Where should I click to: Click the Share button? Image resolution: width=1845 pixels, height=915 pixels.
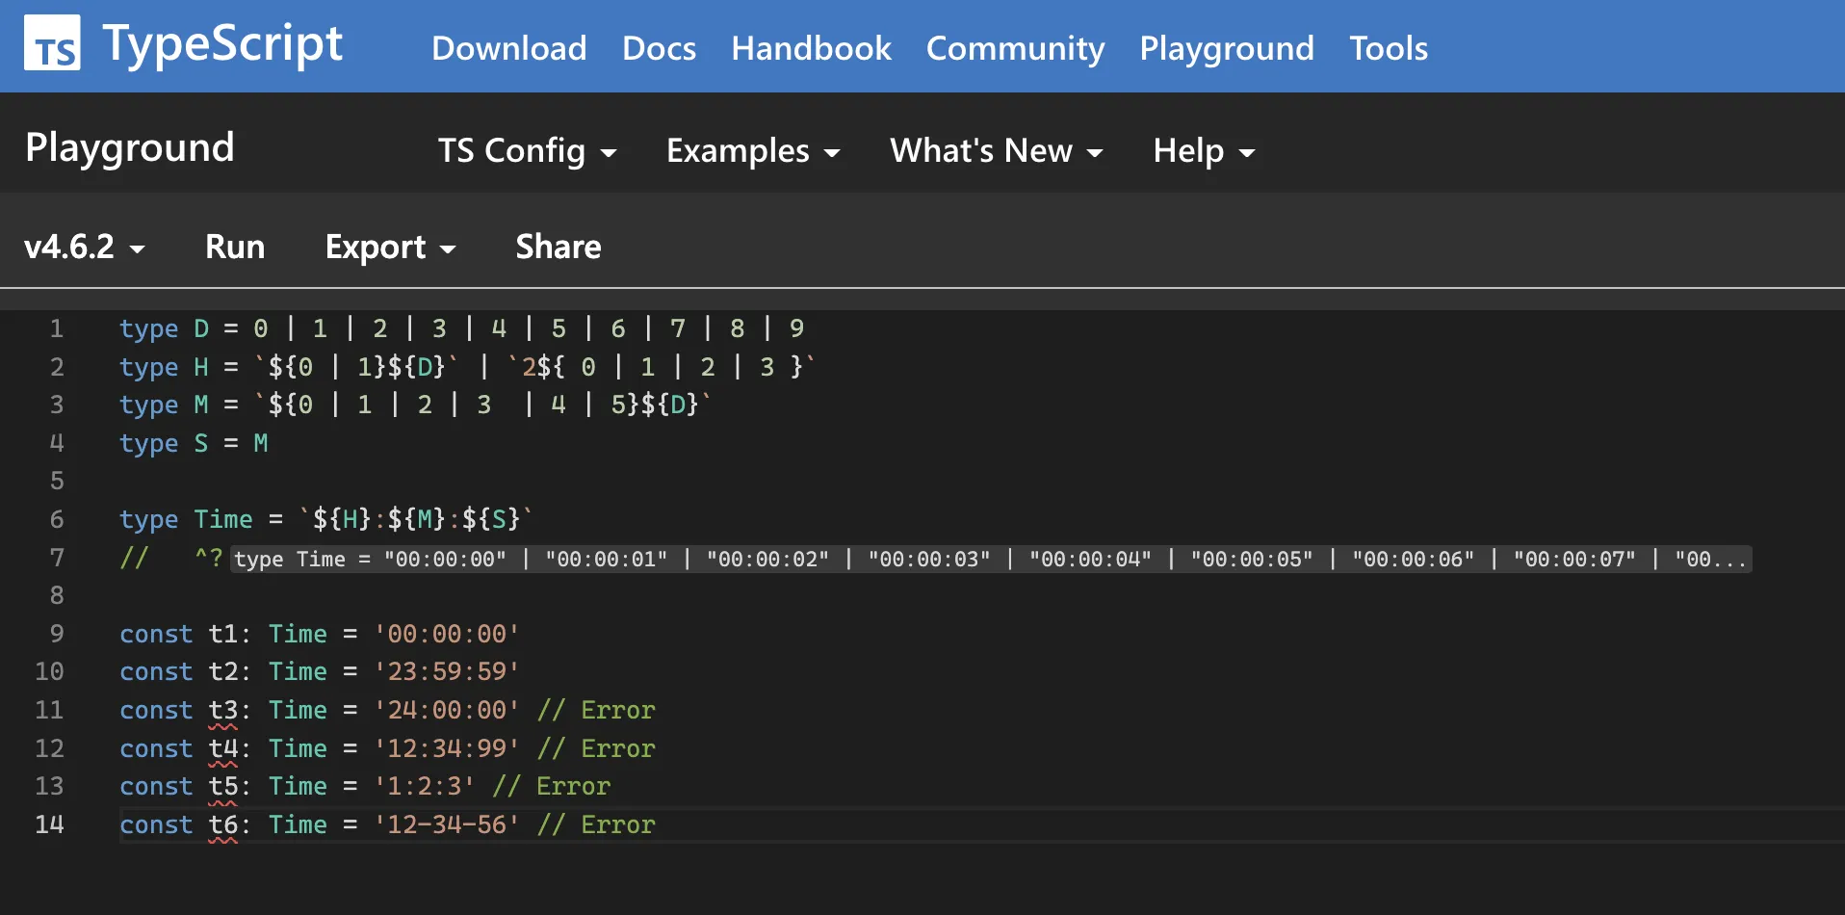pos(558,247)
